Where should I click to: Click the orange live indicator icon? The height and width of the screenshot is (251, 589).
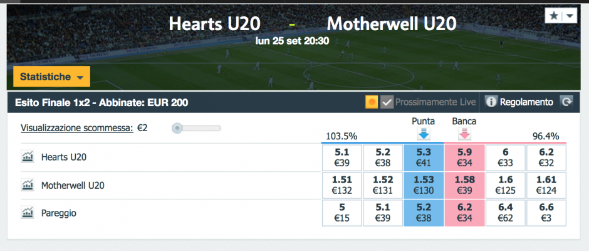(x=372, y=102)
